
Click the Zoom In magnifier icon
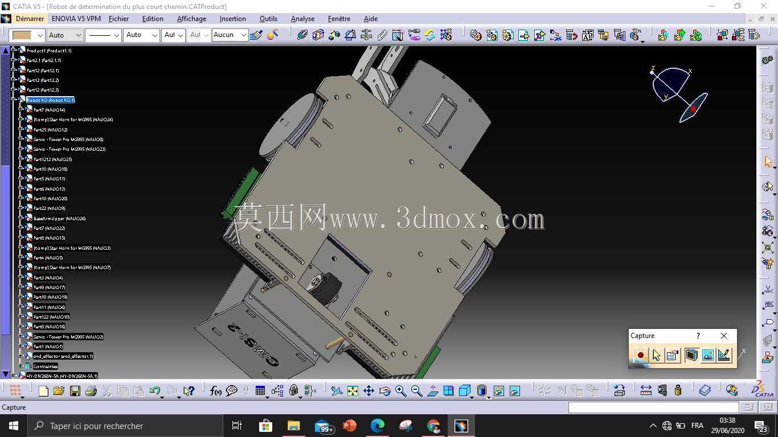pyautogui.click(x=400, y=391)
